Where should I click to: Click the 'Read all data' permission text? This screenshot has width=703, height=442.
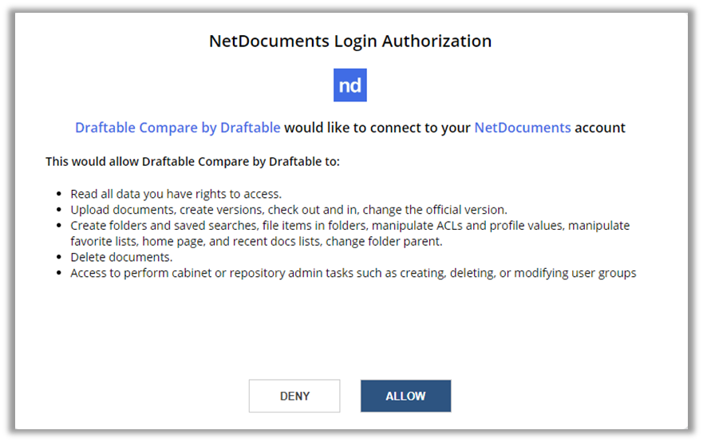(x=176, y=194)
